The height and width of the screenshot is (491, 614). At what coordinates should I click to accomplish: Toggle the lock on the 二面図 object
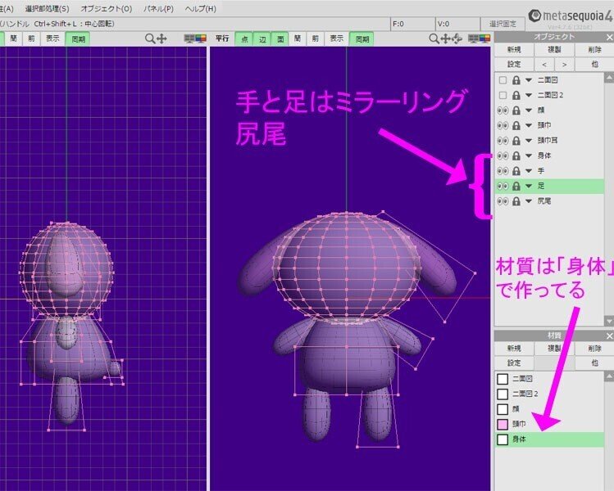click(516, 80)
